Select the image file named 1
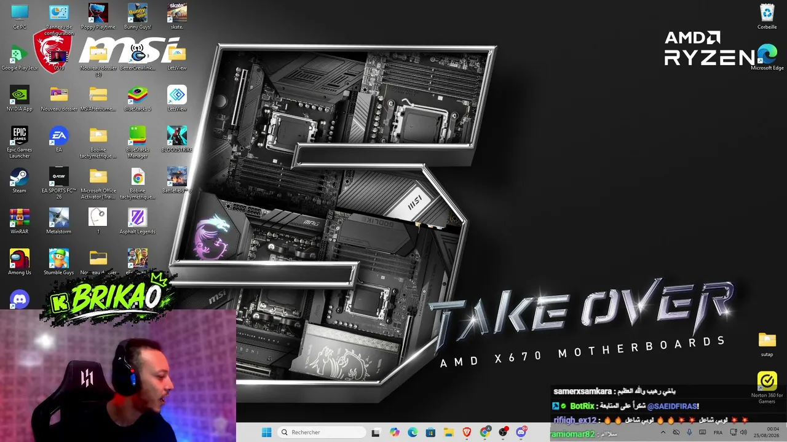 tap(98, 222)
